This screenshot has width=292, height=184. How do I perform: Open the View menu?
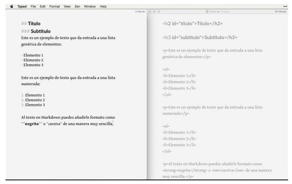[x=67, y=7]
